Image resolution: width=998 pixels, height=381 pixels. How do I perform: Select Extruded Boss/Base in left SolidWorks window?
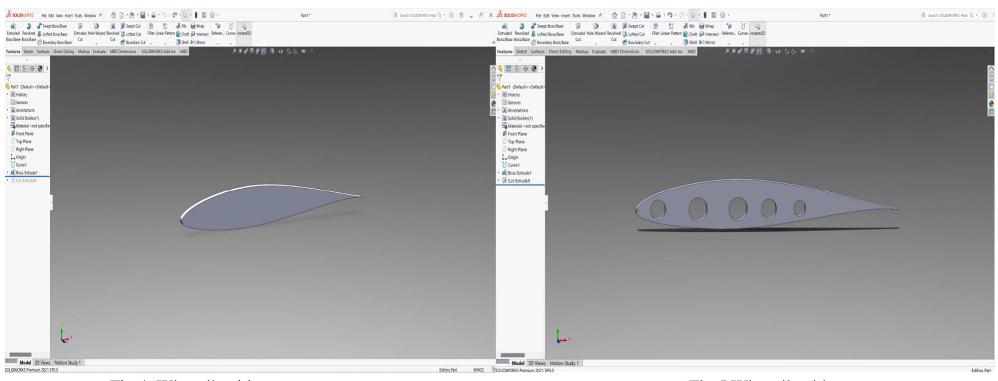13,33
